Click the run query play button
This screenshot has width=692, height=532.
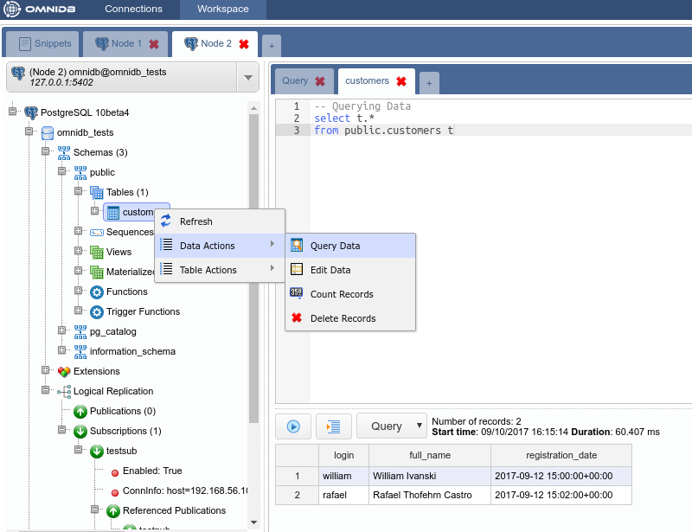point(293,426)
